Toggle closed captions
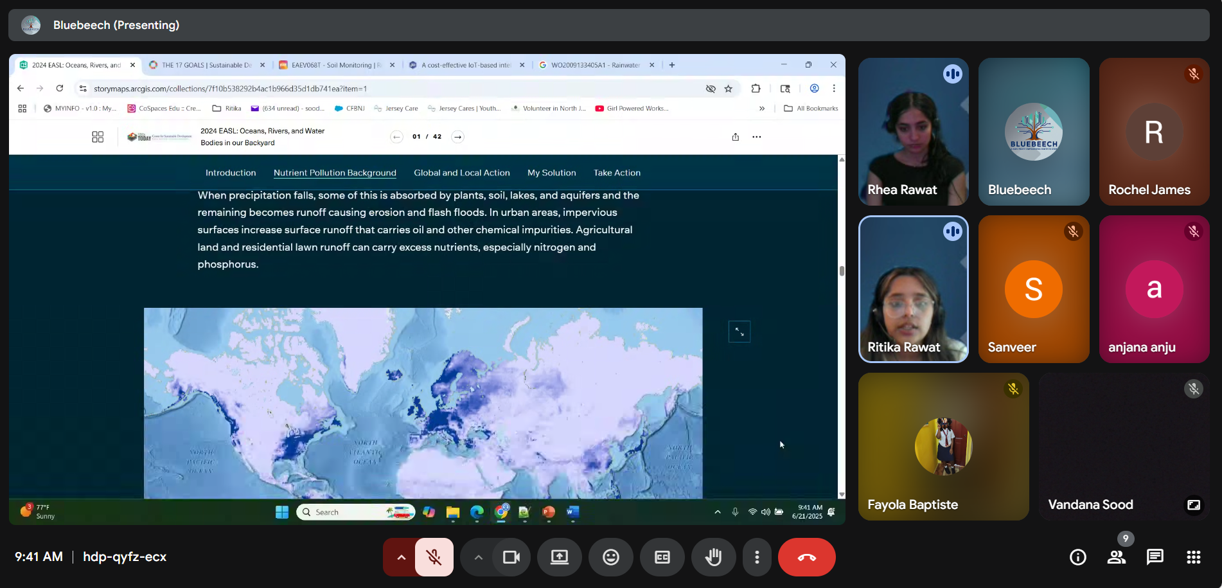The width and height of the screenshot is (1222, 588). 662,557
